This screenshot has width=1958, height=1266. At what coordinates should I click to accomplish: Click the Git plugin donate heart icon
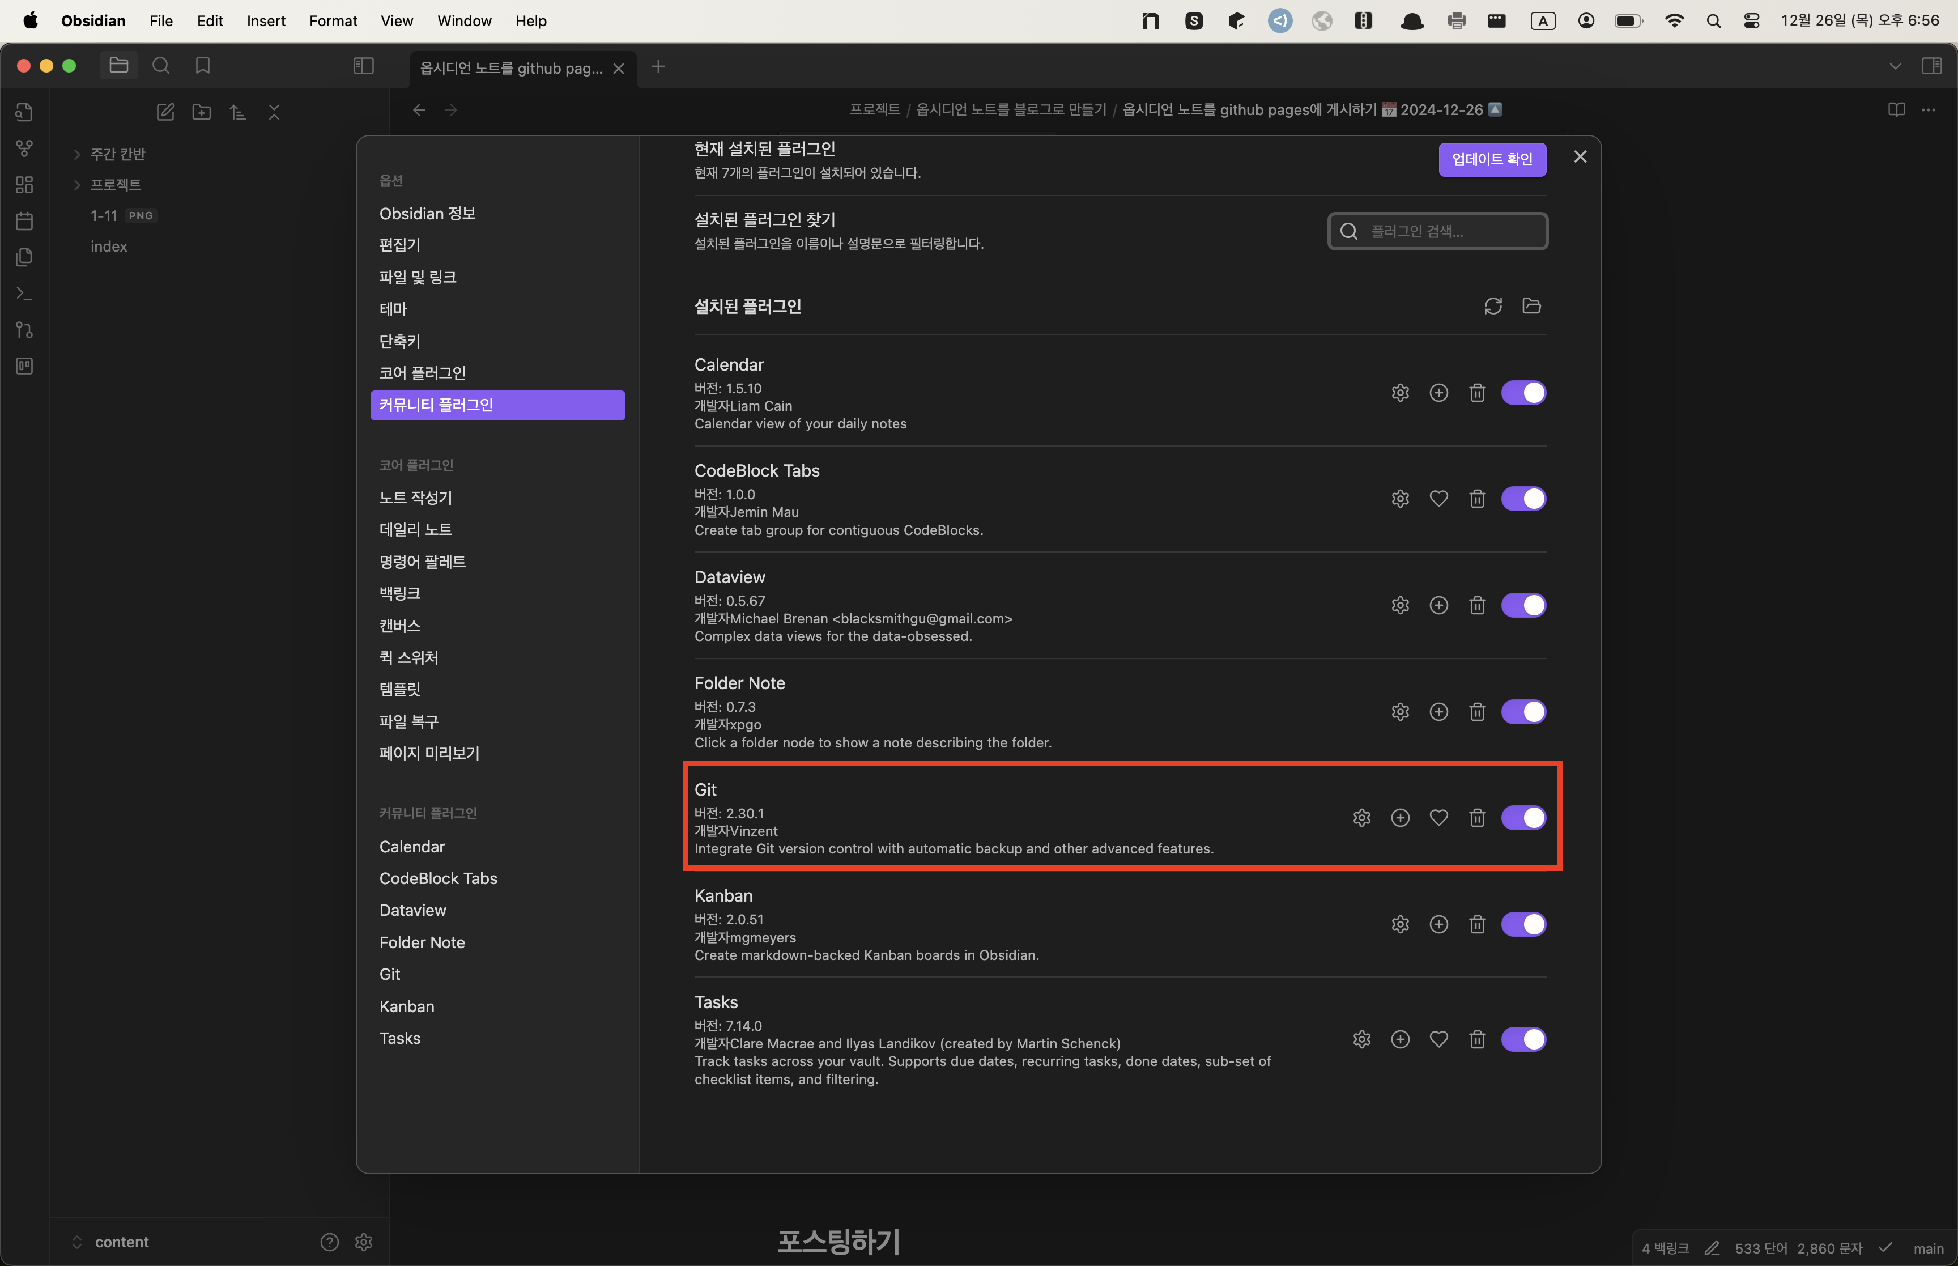point(1438,818)
